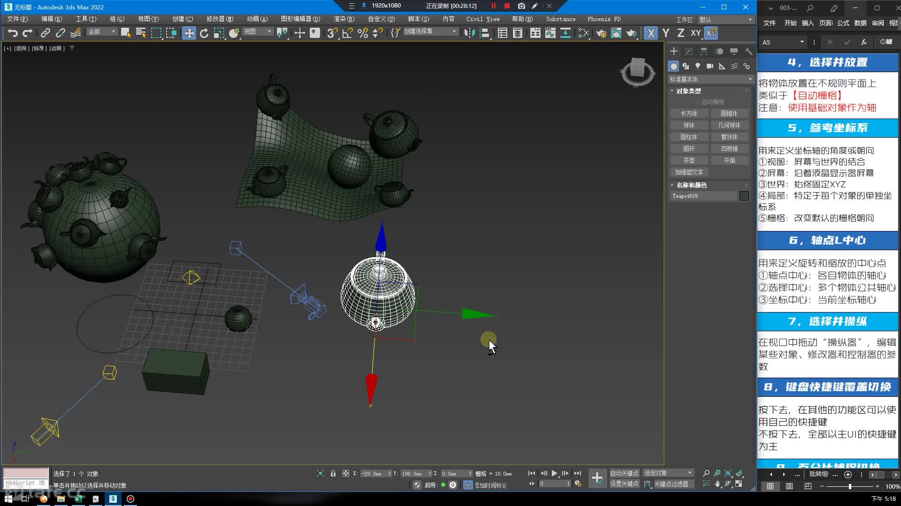This screenshot has width=901, height=506.
Task: Select the Select and Move tool
Action: [x=189, y=33]
